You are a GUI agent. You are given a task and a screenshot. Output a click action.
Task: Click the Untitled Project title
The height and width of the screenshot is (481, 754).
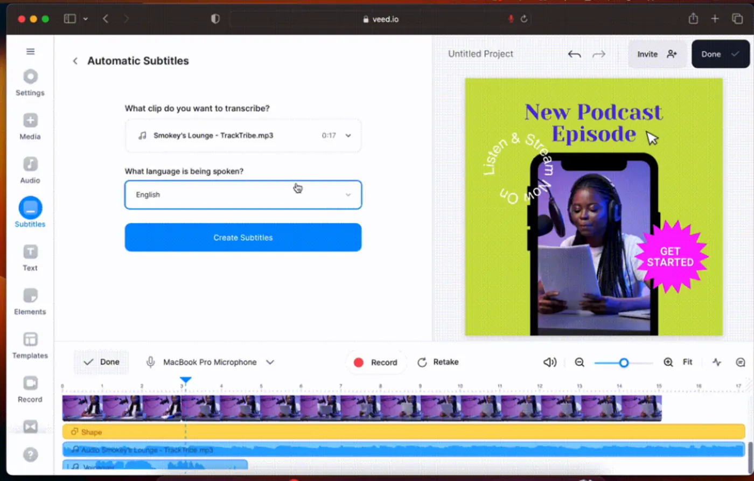pos(481,54)
